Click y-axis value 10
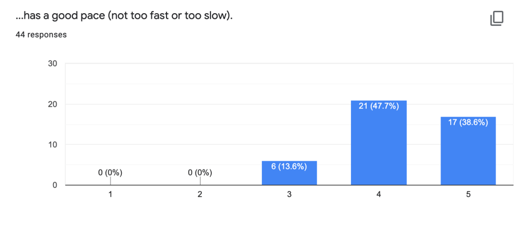 pos(52,144)
